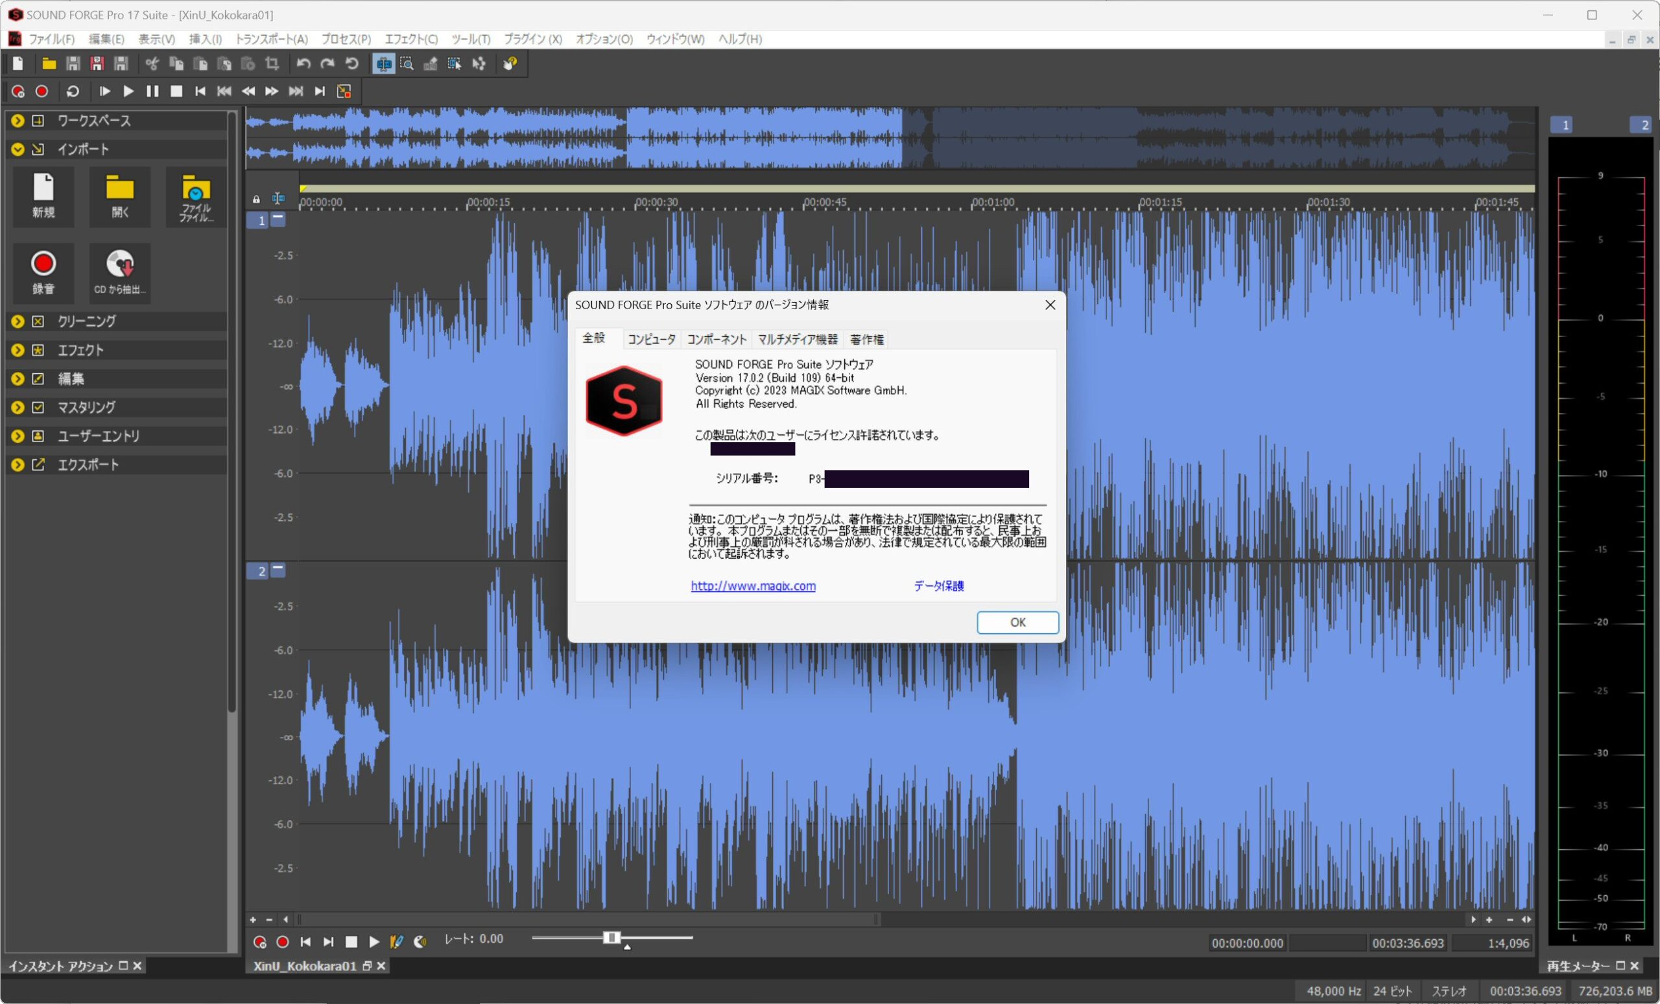Click OK in the version dialog
1660x1004 pixels.
(1018, 622)
